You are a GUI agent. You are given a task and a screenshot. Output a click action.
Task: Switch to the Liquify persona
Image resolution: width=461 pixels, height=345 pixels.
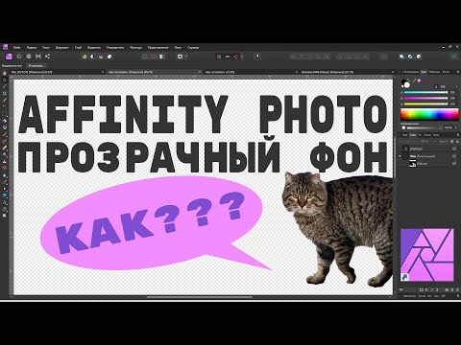19,57
